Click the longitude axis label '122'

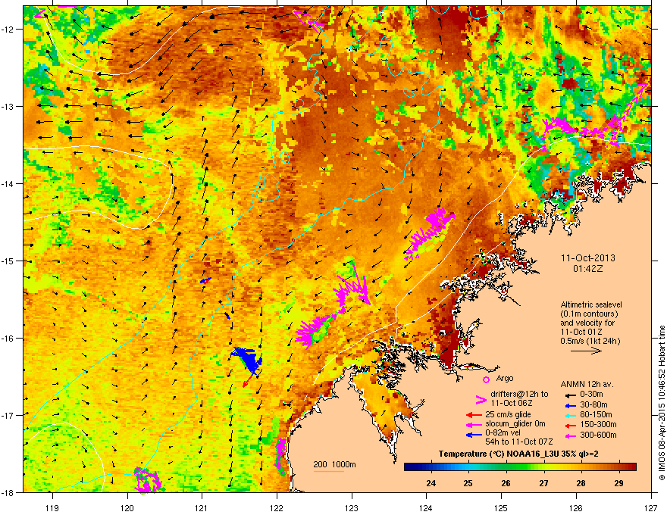(277, 507)
